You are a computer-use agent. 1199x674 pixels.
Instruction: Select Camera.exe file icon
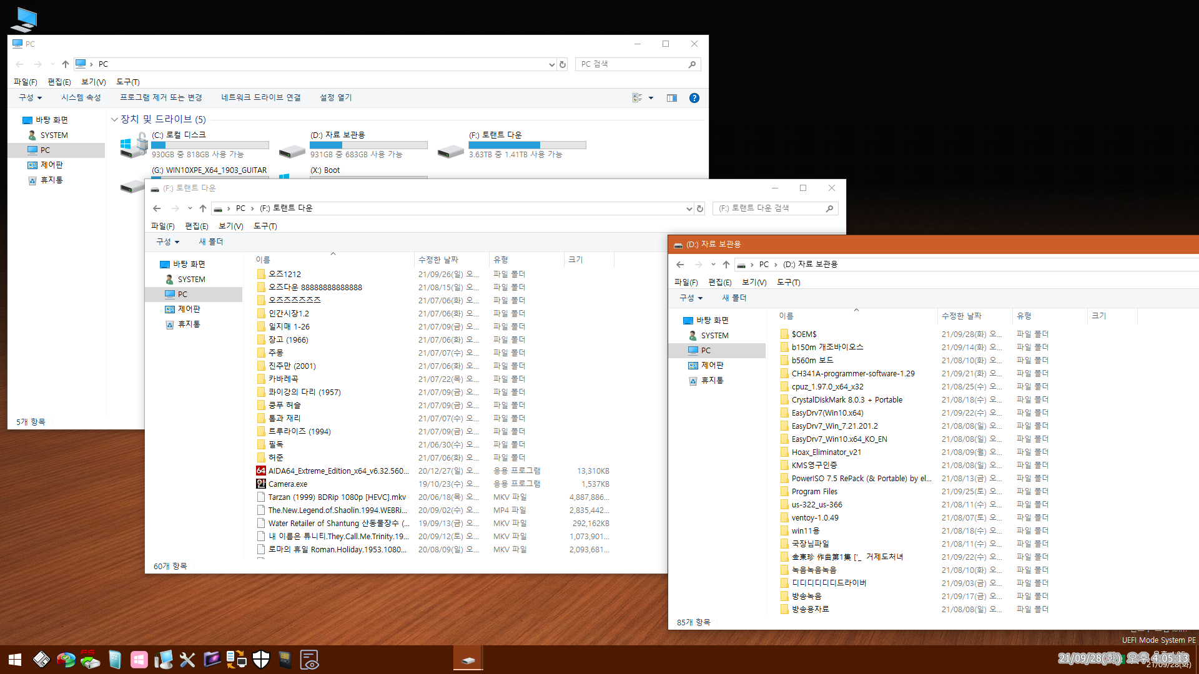click(x=261, y=484)
